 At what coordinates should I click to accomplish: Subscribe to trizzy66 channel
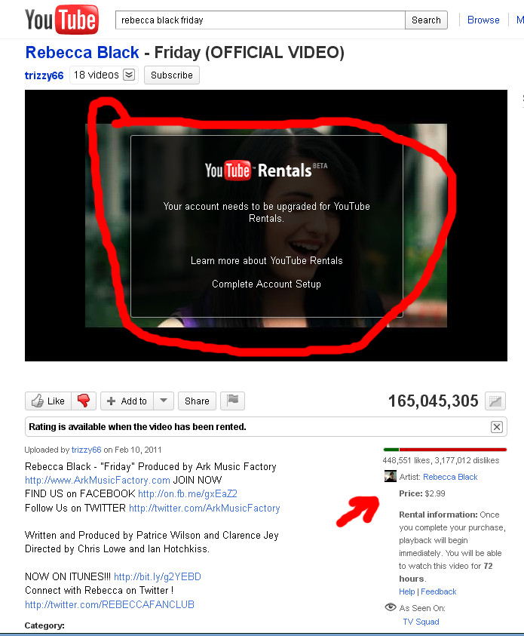(x=172, y=75)
